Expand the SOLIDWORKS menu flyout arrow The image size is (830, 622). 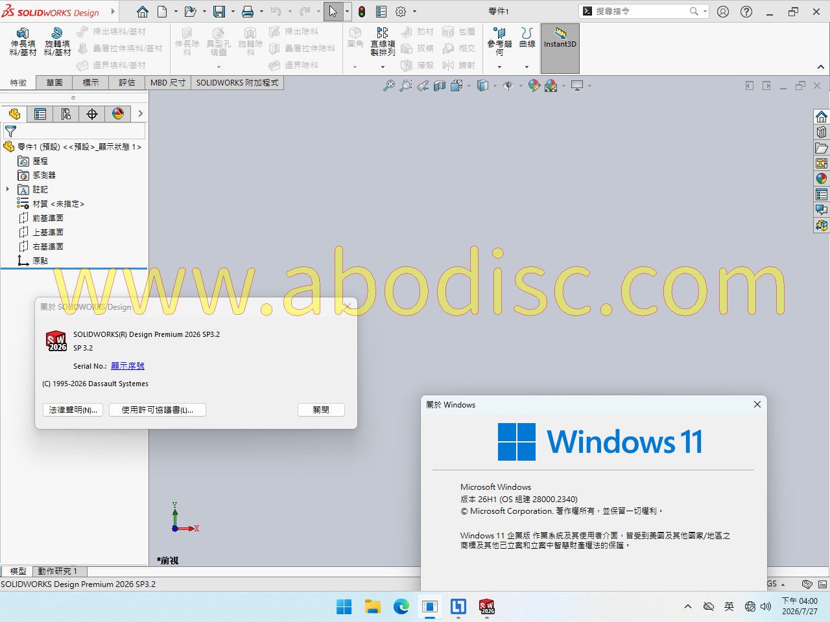pyautogui.click(x=113, y=12)
